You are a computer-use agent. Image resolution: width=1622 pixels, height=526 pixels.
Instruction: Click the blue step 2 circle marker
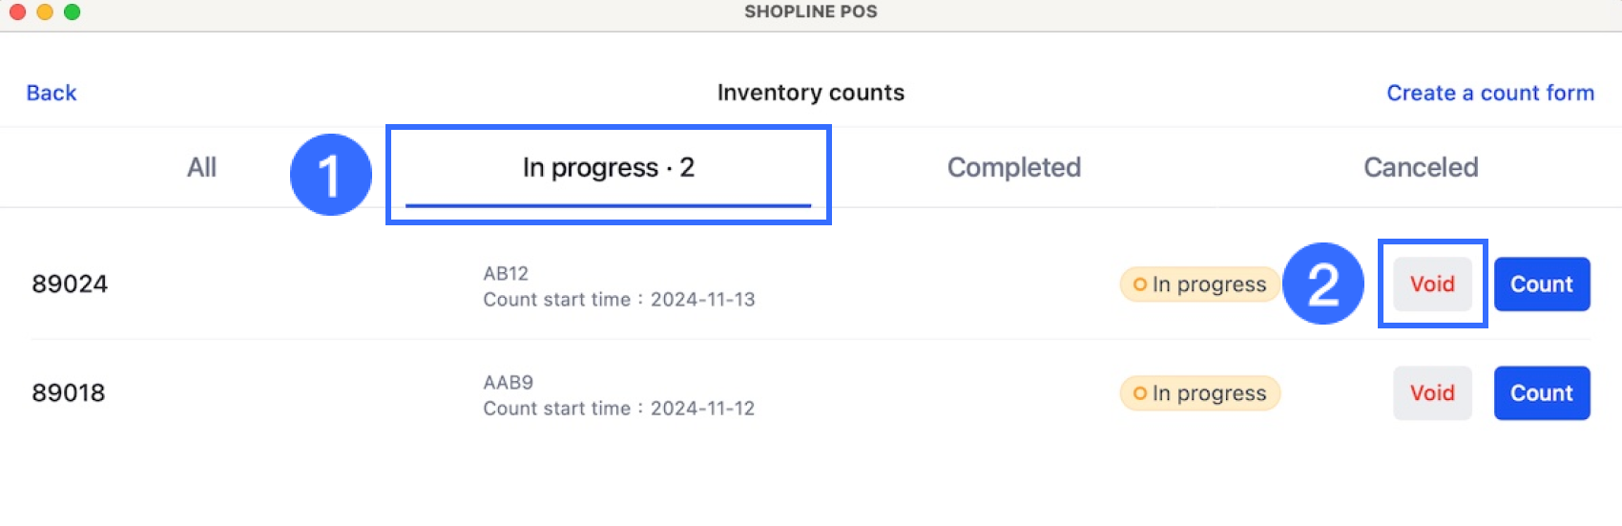coord(1322,284)
